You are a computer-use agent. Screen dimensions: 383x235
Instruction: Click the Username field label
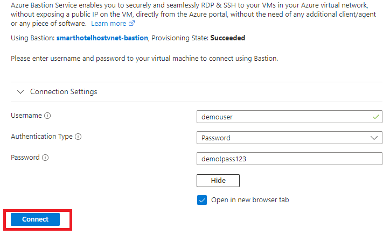[x=26, y=116]
